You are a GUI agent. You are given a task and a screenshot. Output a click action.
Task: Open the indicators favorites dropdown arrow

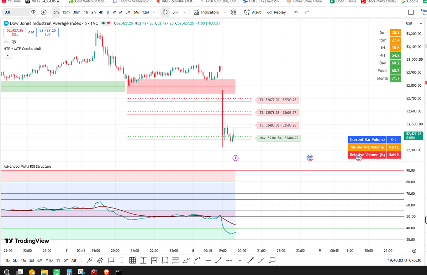pyautogui.click(x=225, y=12)
